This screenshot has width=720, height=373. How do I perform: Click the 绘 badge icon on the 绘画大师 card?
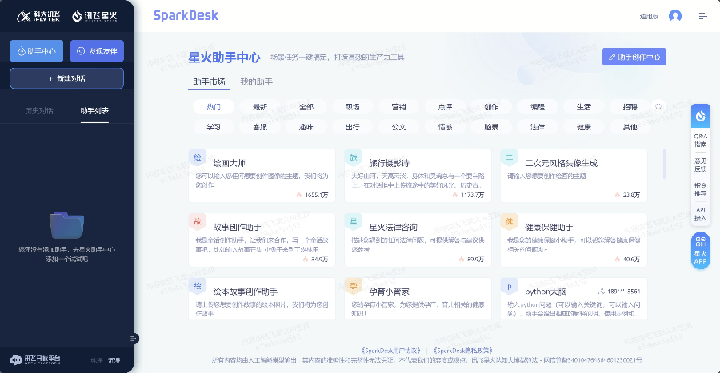[x=198, y=157]
